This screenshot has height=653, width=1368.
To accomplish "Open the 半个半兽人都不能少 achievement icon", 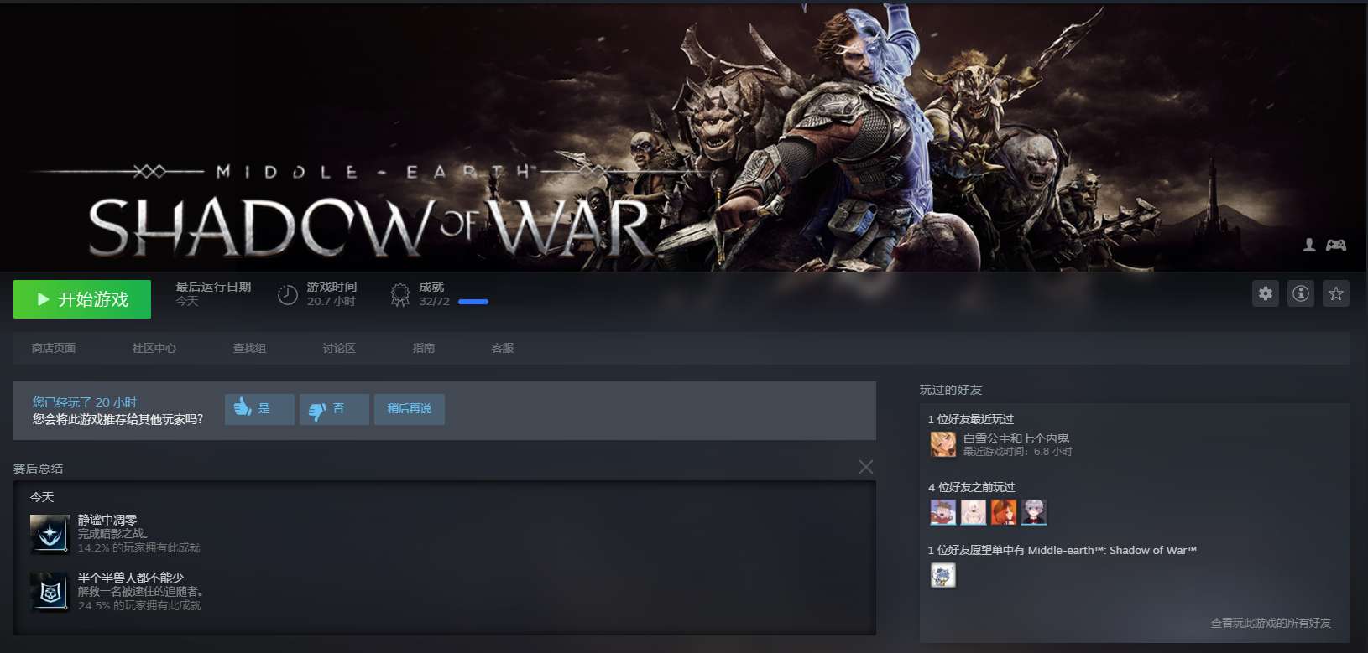I will [50, 592].
